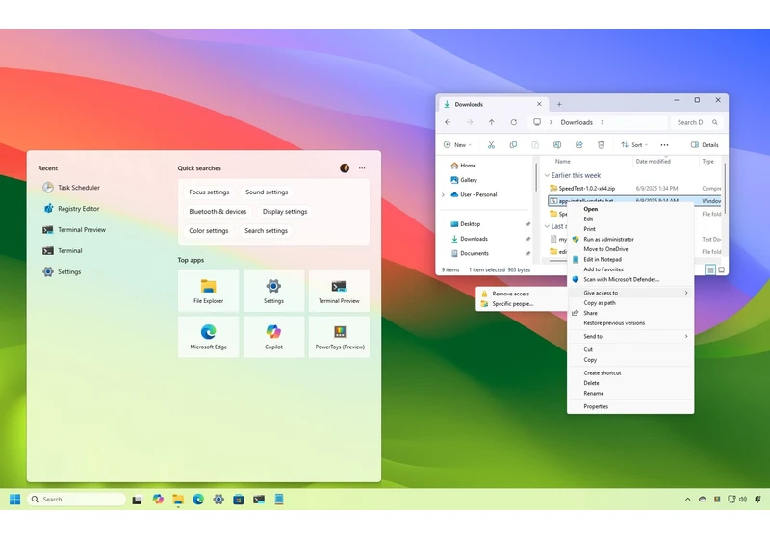770x539 pixels.
Task: Switch to large thumbnails view icon
Action: coord(721,270)
